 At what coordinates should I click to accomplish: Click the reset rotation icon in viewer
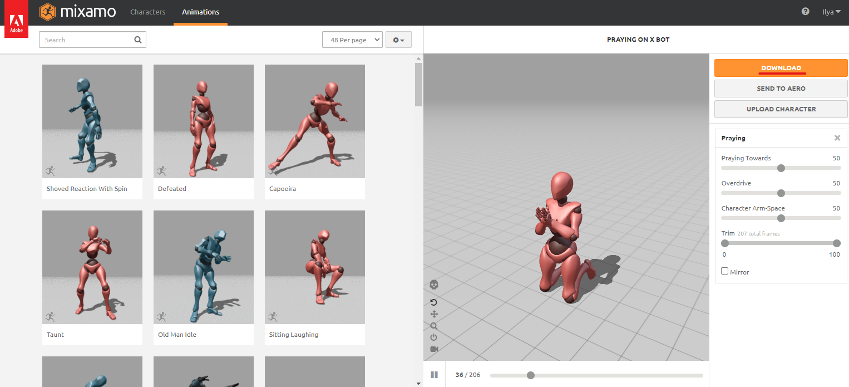coord(434,302)
